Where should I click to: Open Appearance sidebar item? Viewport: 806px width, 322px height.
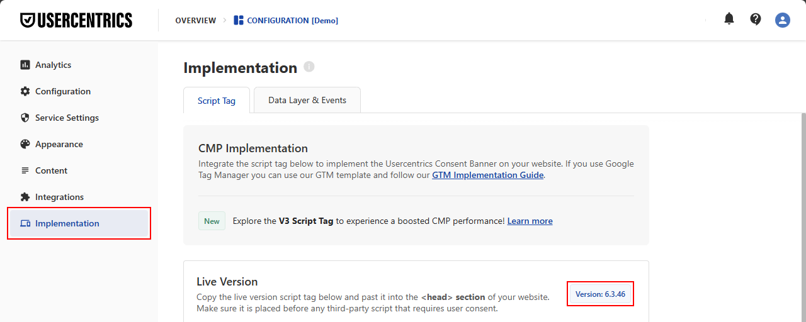pos(79,144)
